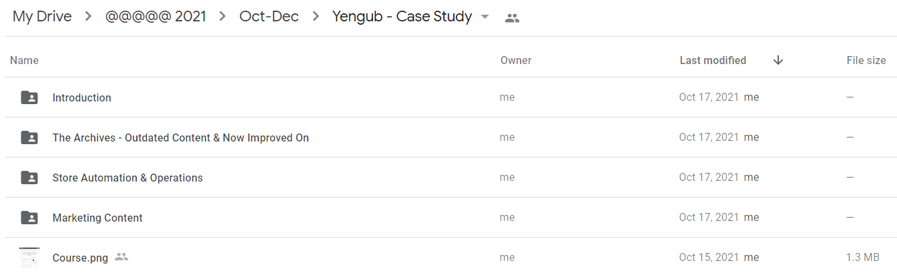Navigate to @@@@@ 2021 breadcrumb folder
This screenshot has width=897, height=275.
click(156, 17)
